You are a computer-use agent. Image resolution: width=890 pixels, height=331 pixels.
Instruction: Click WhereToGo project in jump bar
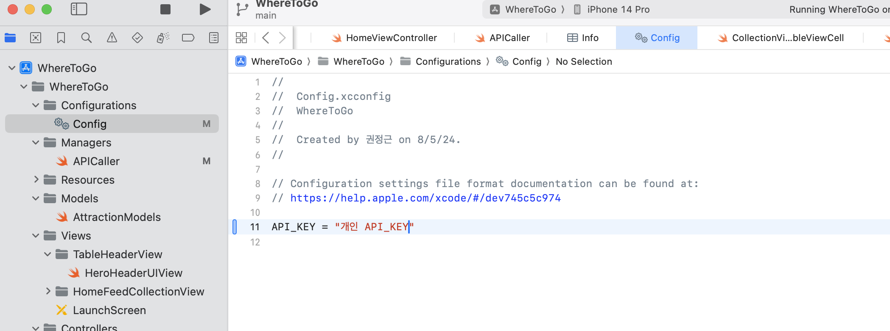tap(269, 61)
